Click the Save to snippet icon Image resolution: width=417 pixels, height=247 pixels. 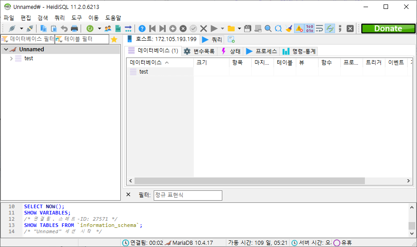pyautogui.click(x=258, y=29)
